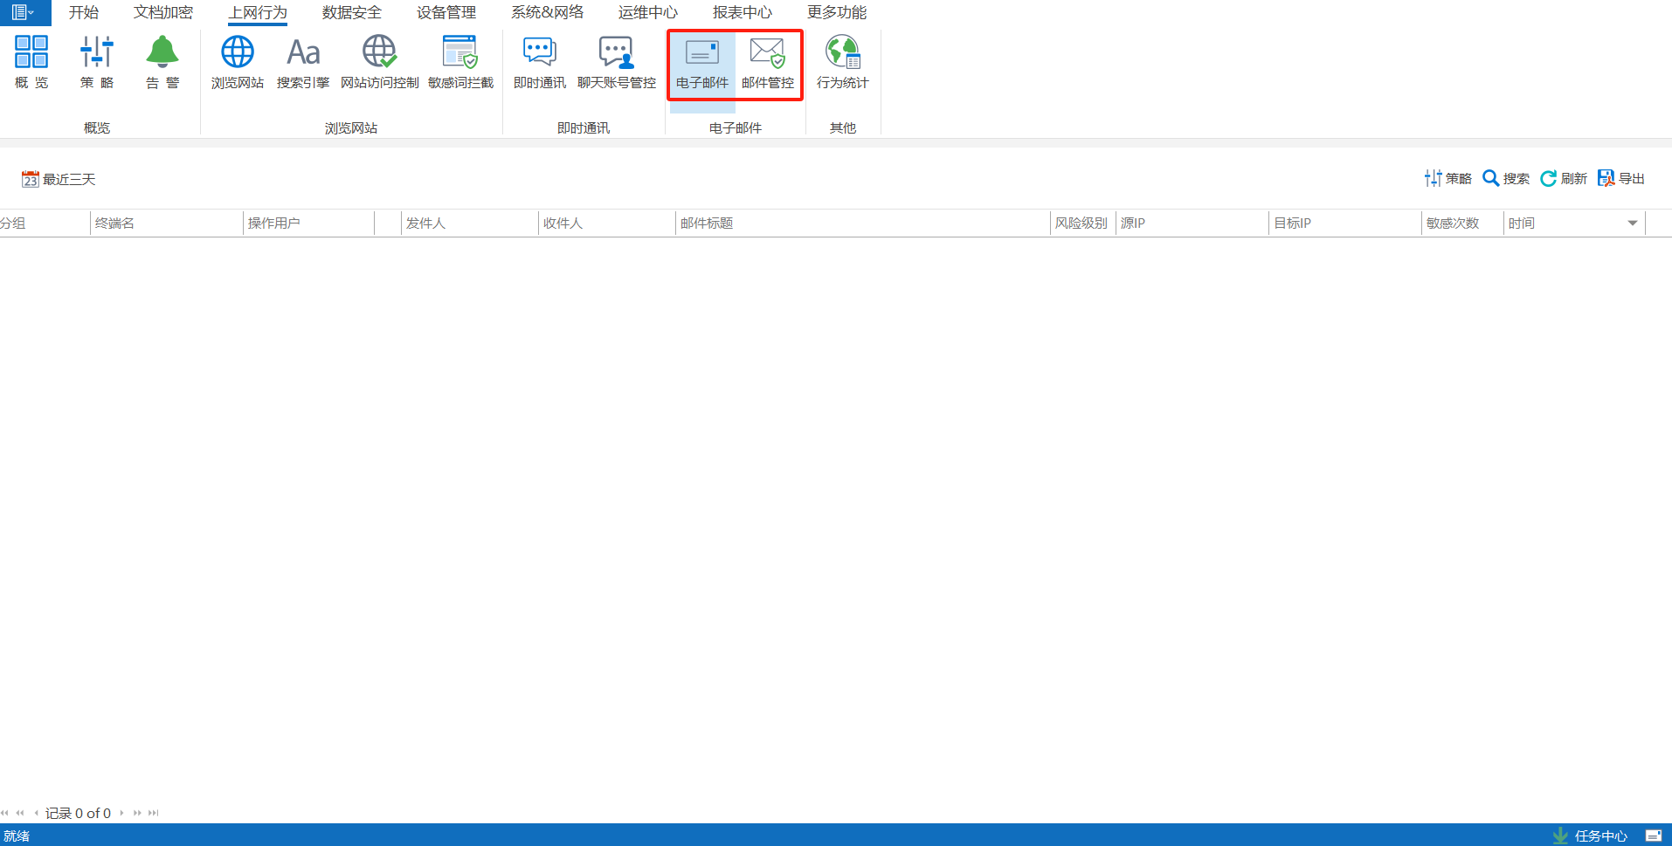Sort by the 邮件标题 column header
This screenshot has height=846, width=1672.
coord(862,224)
